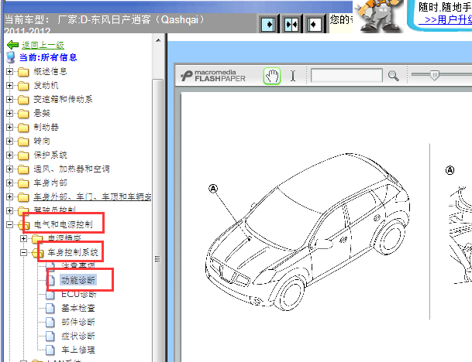The width and height of the screenshot is (472, 362).
Task: Click the 制动器 folder icon
Action: pos(23,128)
